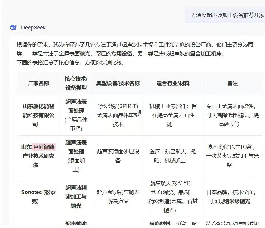This screenshot has width=265, height=228.
Task: Click the cell 超声波镜面处理设备
Action: click(118, 156)
